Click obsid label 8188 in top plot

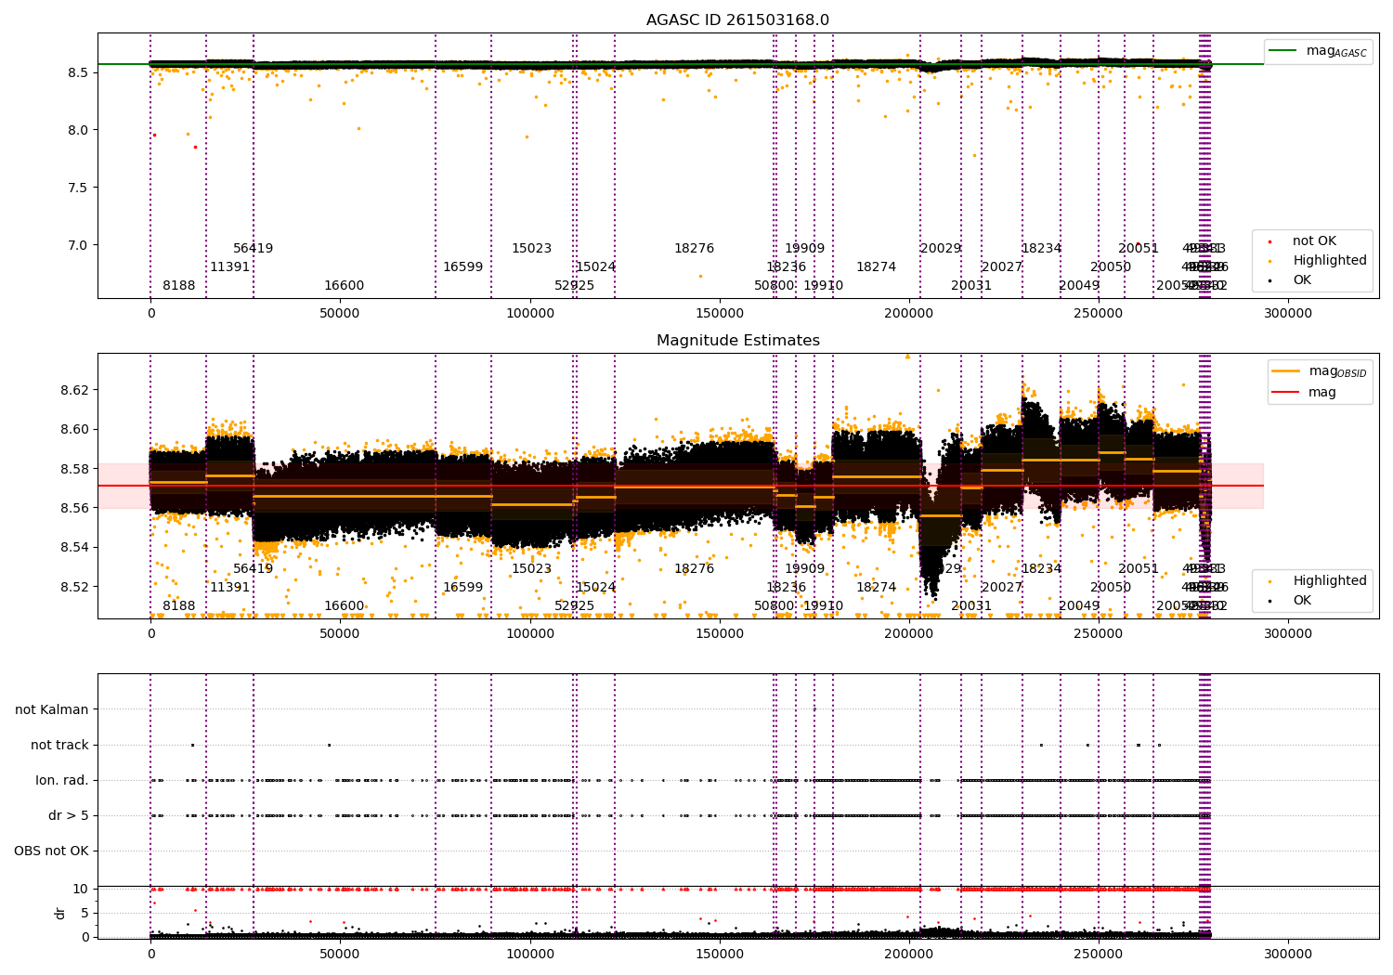click(179, 286)
